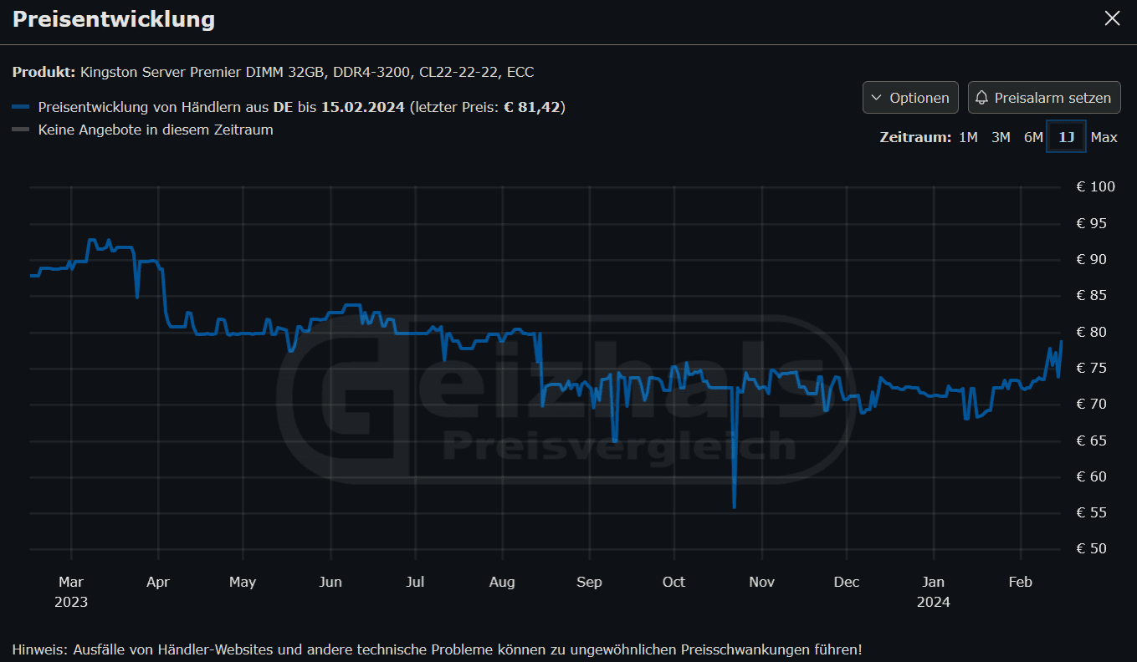Screen dimensions: 1137x662
Task: Click the Dec axis label
Action: click(847, 582)
